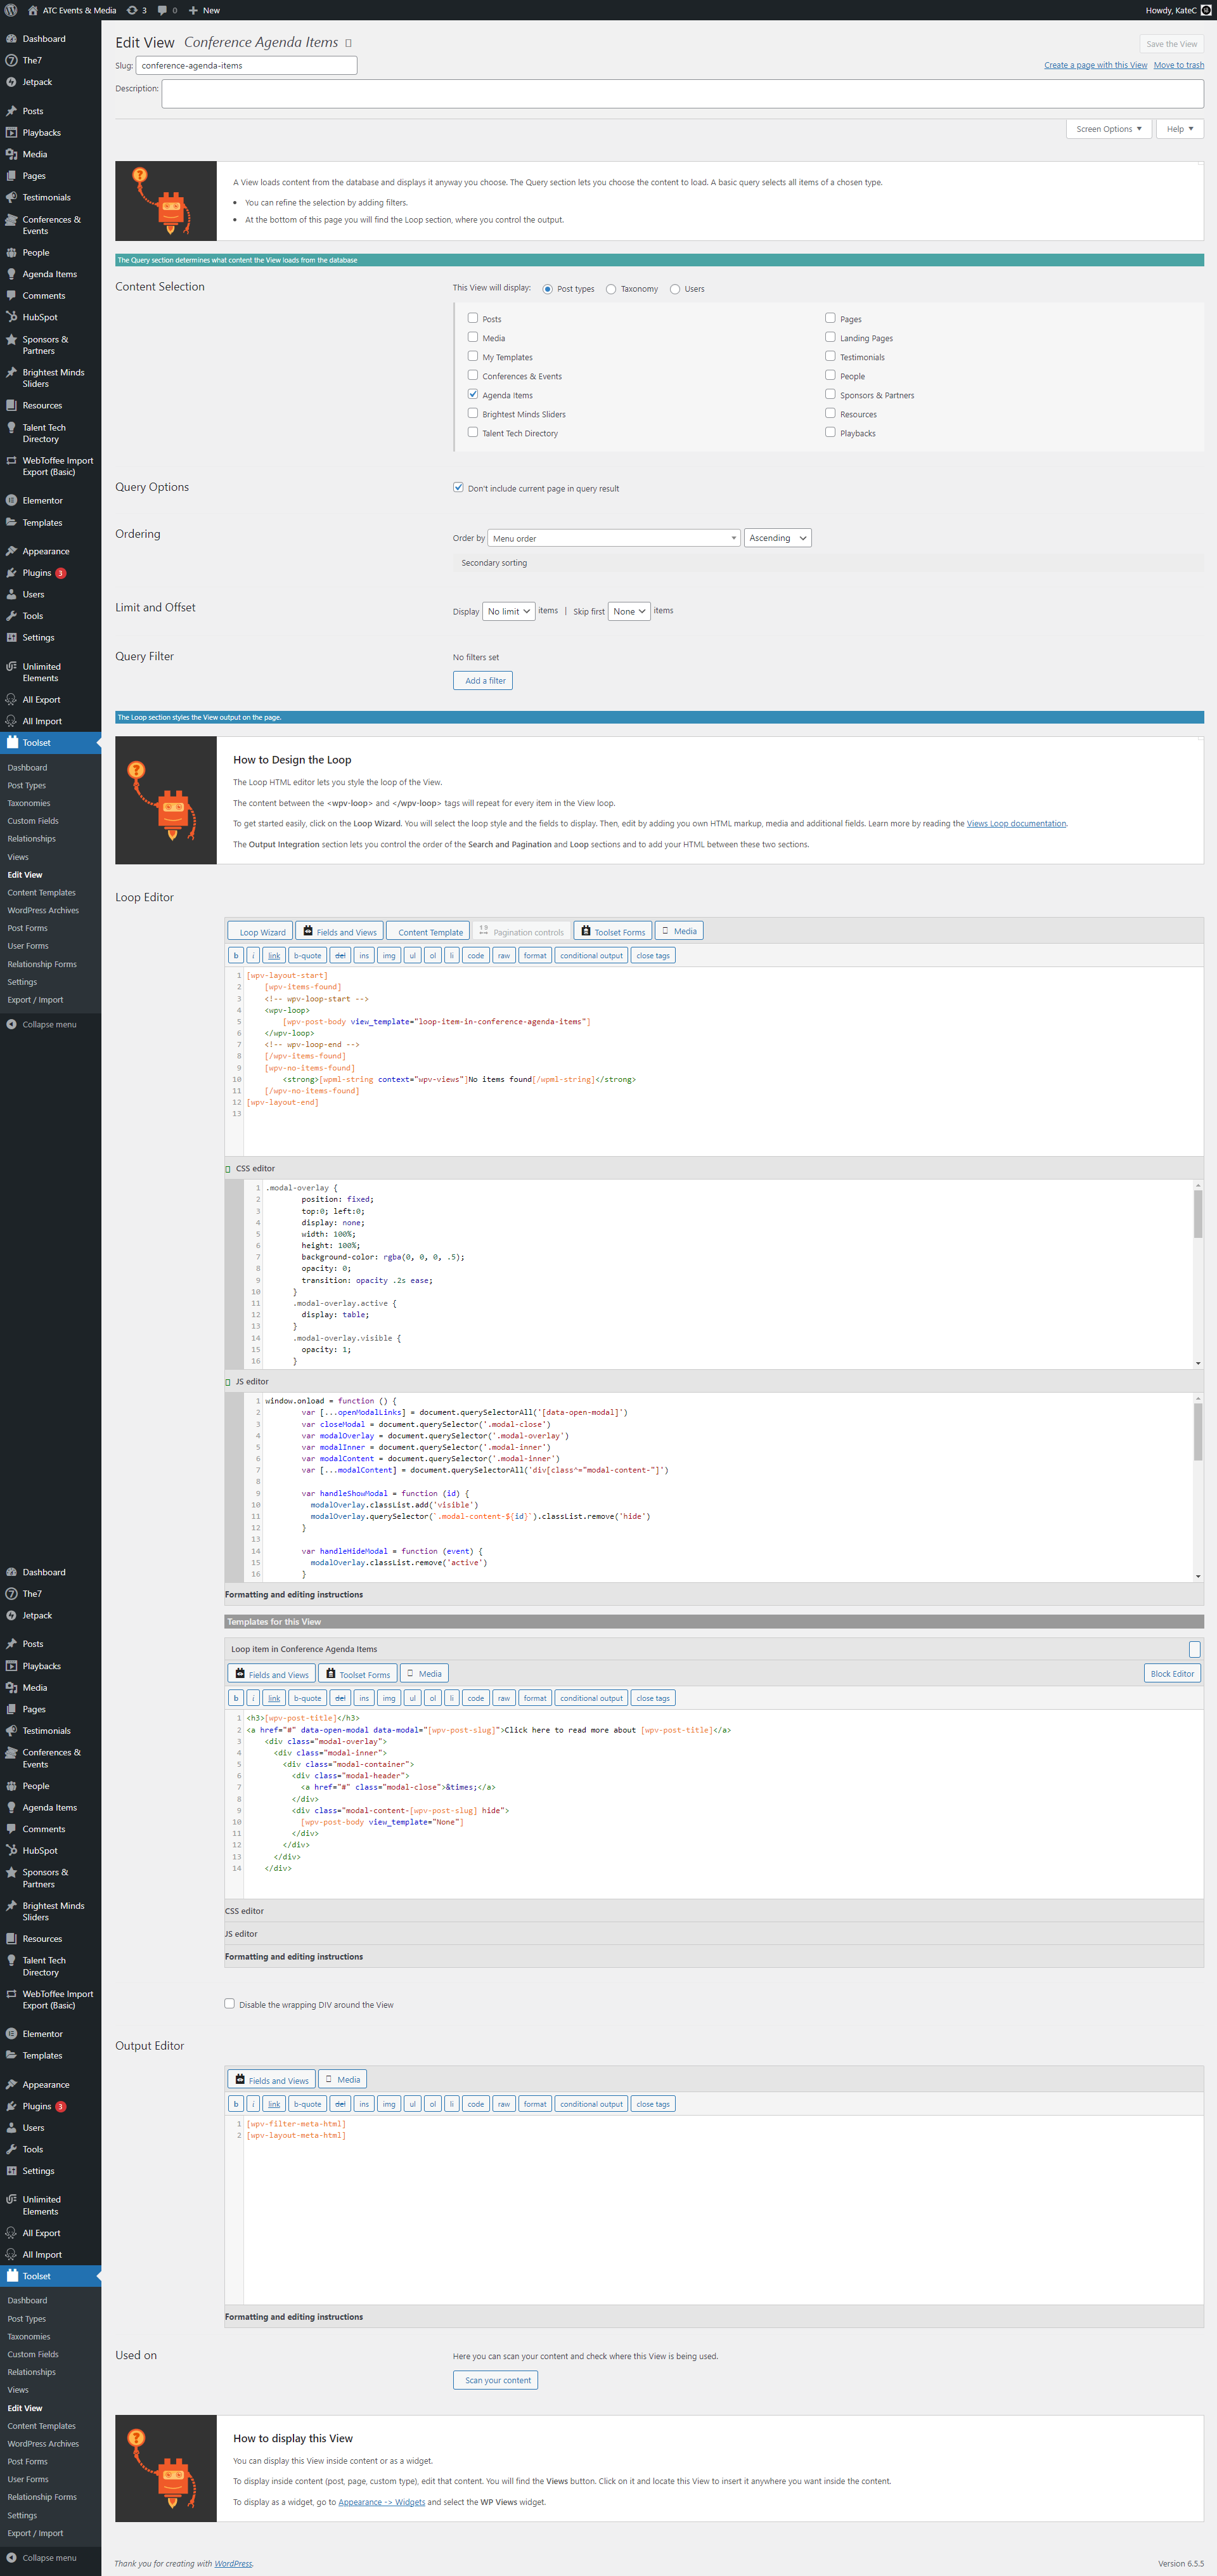Viewport: 1217px width, 2576px height.
Task: Open Fields and Views in Loop Editor toolbar
Action: pos(340,931)
